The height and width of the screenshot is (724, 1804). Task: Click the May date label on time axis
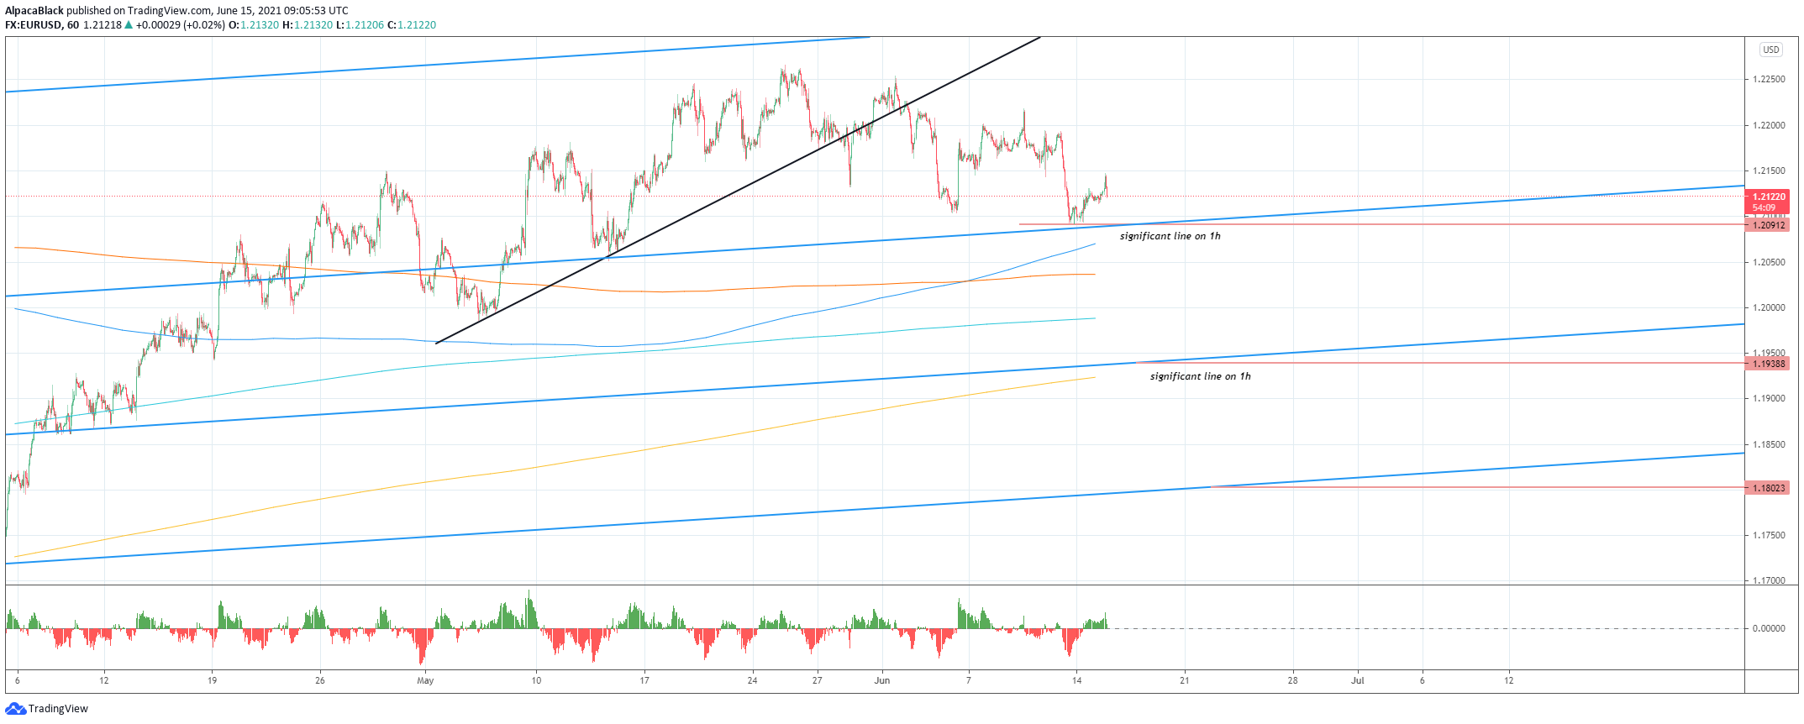[x=425, y=681]
